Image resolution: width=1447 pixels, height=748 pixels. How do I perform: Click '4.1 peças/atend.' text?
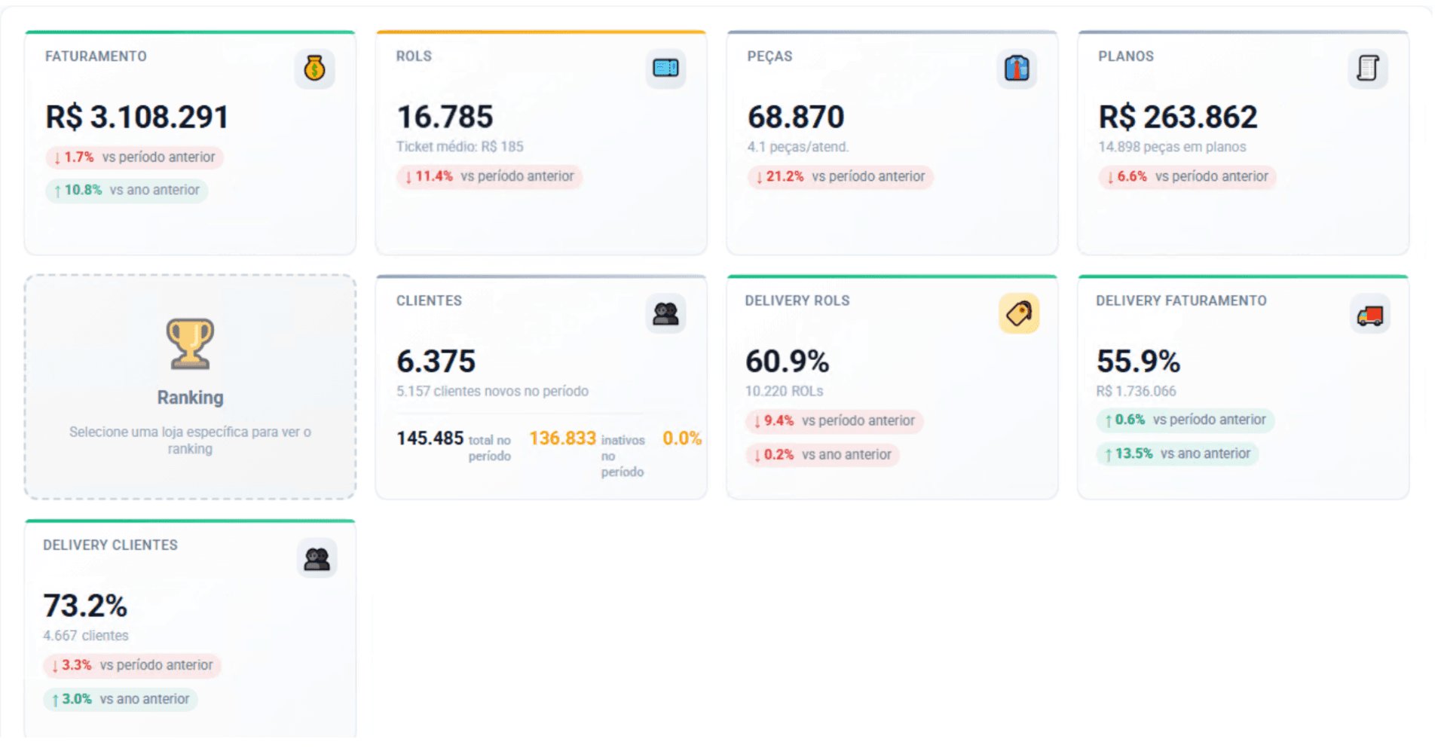pos(798,146)
